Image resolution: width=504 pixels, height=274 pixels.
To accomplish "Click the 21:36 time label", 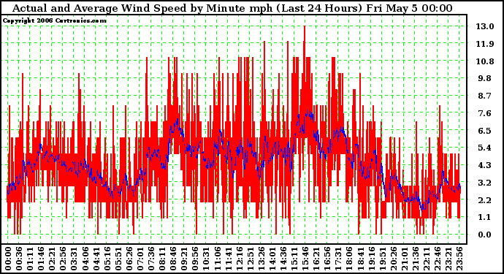I will 416,259.
